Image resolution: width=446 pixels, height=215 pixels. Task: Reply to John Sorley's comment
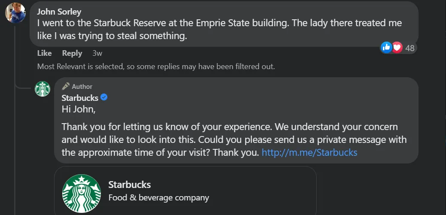coord(72,53)
